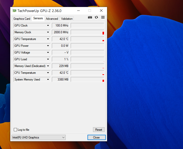This screenshot has width=183, height=149.
Task: Click the 3380 MB system memory value
Action: click(x=61, y=79)
